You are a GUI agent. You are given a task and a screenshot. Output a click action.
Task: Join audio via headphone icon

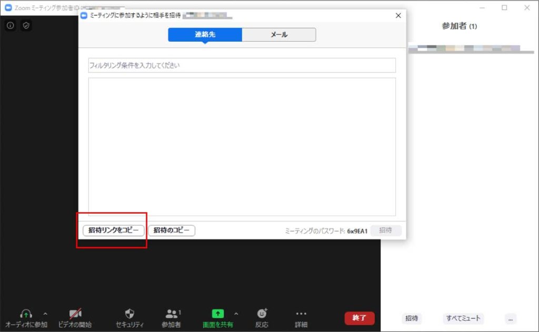pyautogui.click(x=26, y=314)
